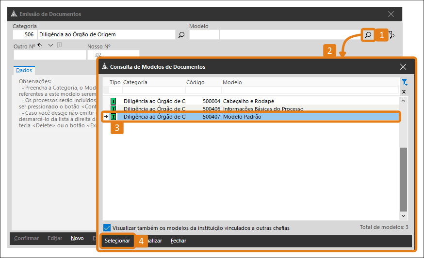Click the Fechar button
424x258 pixels.
179,241
